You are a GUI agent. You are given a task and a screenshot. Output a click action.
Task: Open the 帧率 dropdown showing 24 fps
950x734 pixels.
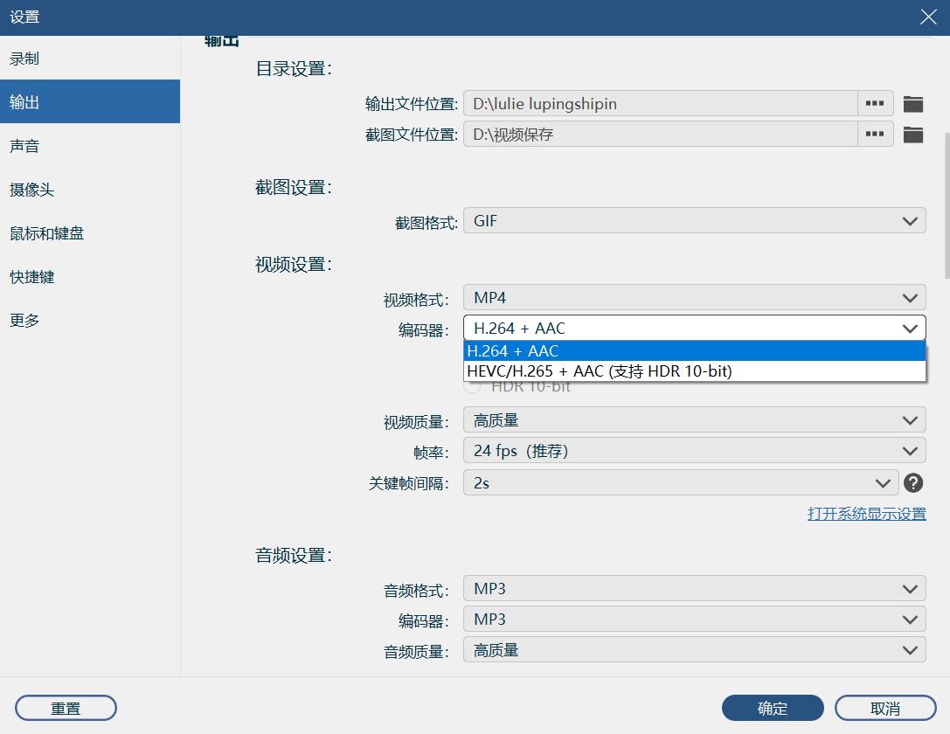coord(693,451)
